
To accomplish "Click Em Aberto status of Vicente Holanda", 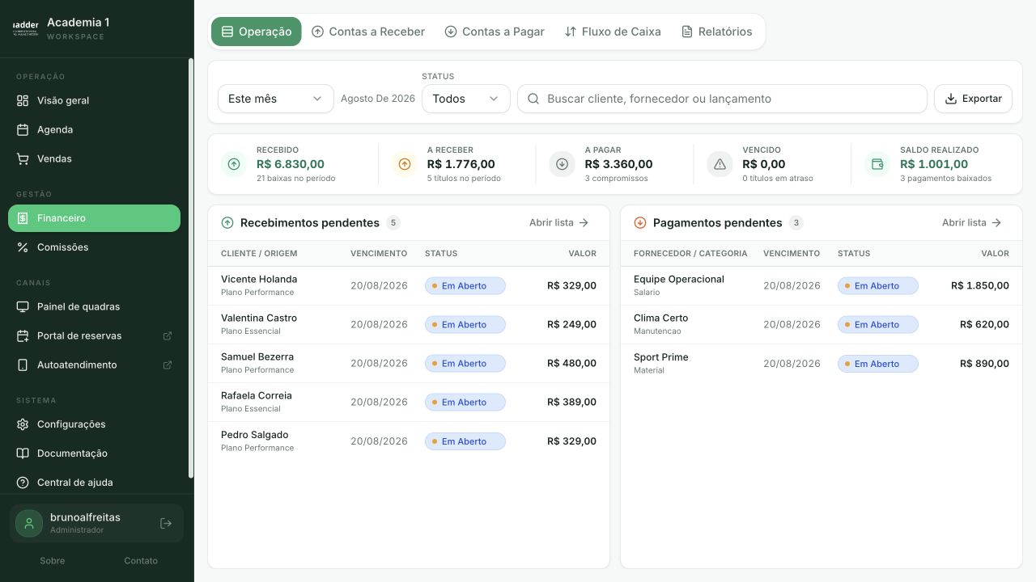I will (x=465, y=285).
